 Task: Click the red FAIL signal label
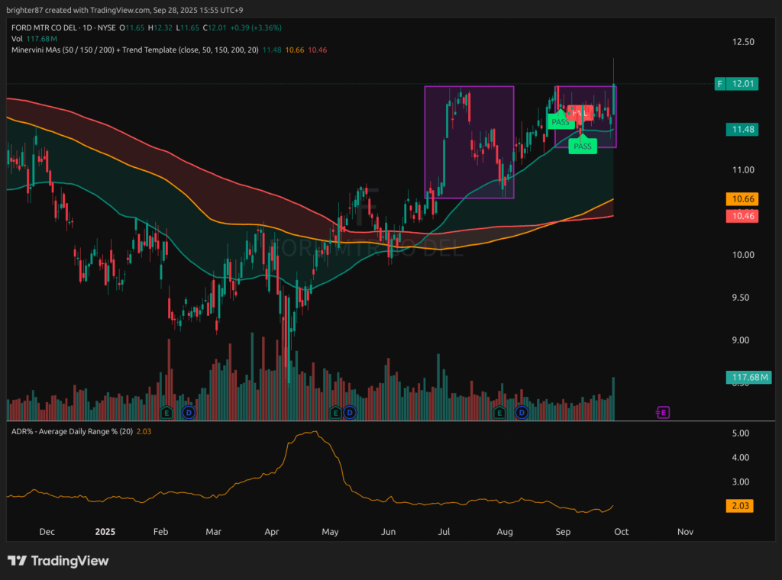pyautogui.click(x=580, y=113)
